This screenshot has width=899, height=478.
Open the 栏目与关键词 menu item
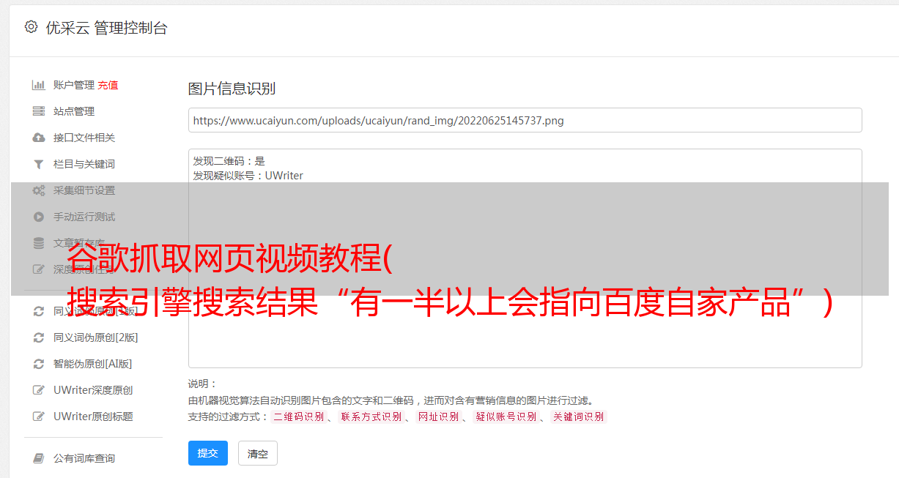point(84,164)
